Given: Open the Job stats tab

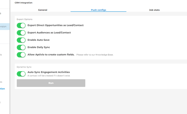Looking at the screenshot, I should pos(154,10).
